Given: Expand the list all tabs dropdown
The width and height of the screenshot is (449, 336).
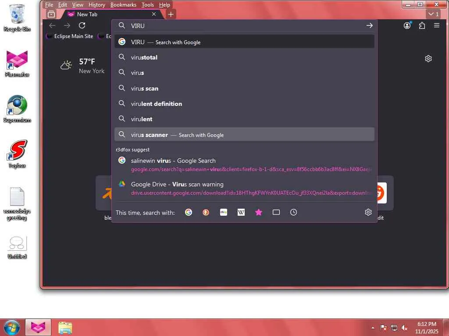Looking at the screenshot, I should tap(434, 14).
